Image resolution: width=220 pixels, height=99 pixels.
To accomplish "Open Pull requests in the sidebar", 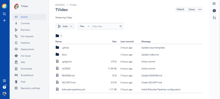I will (29, 36).
